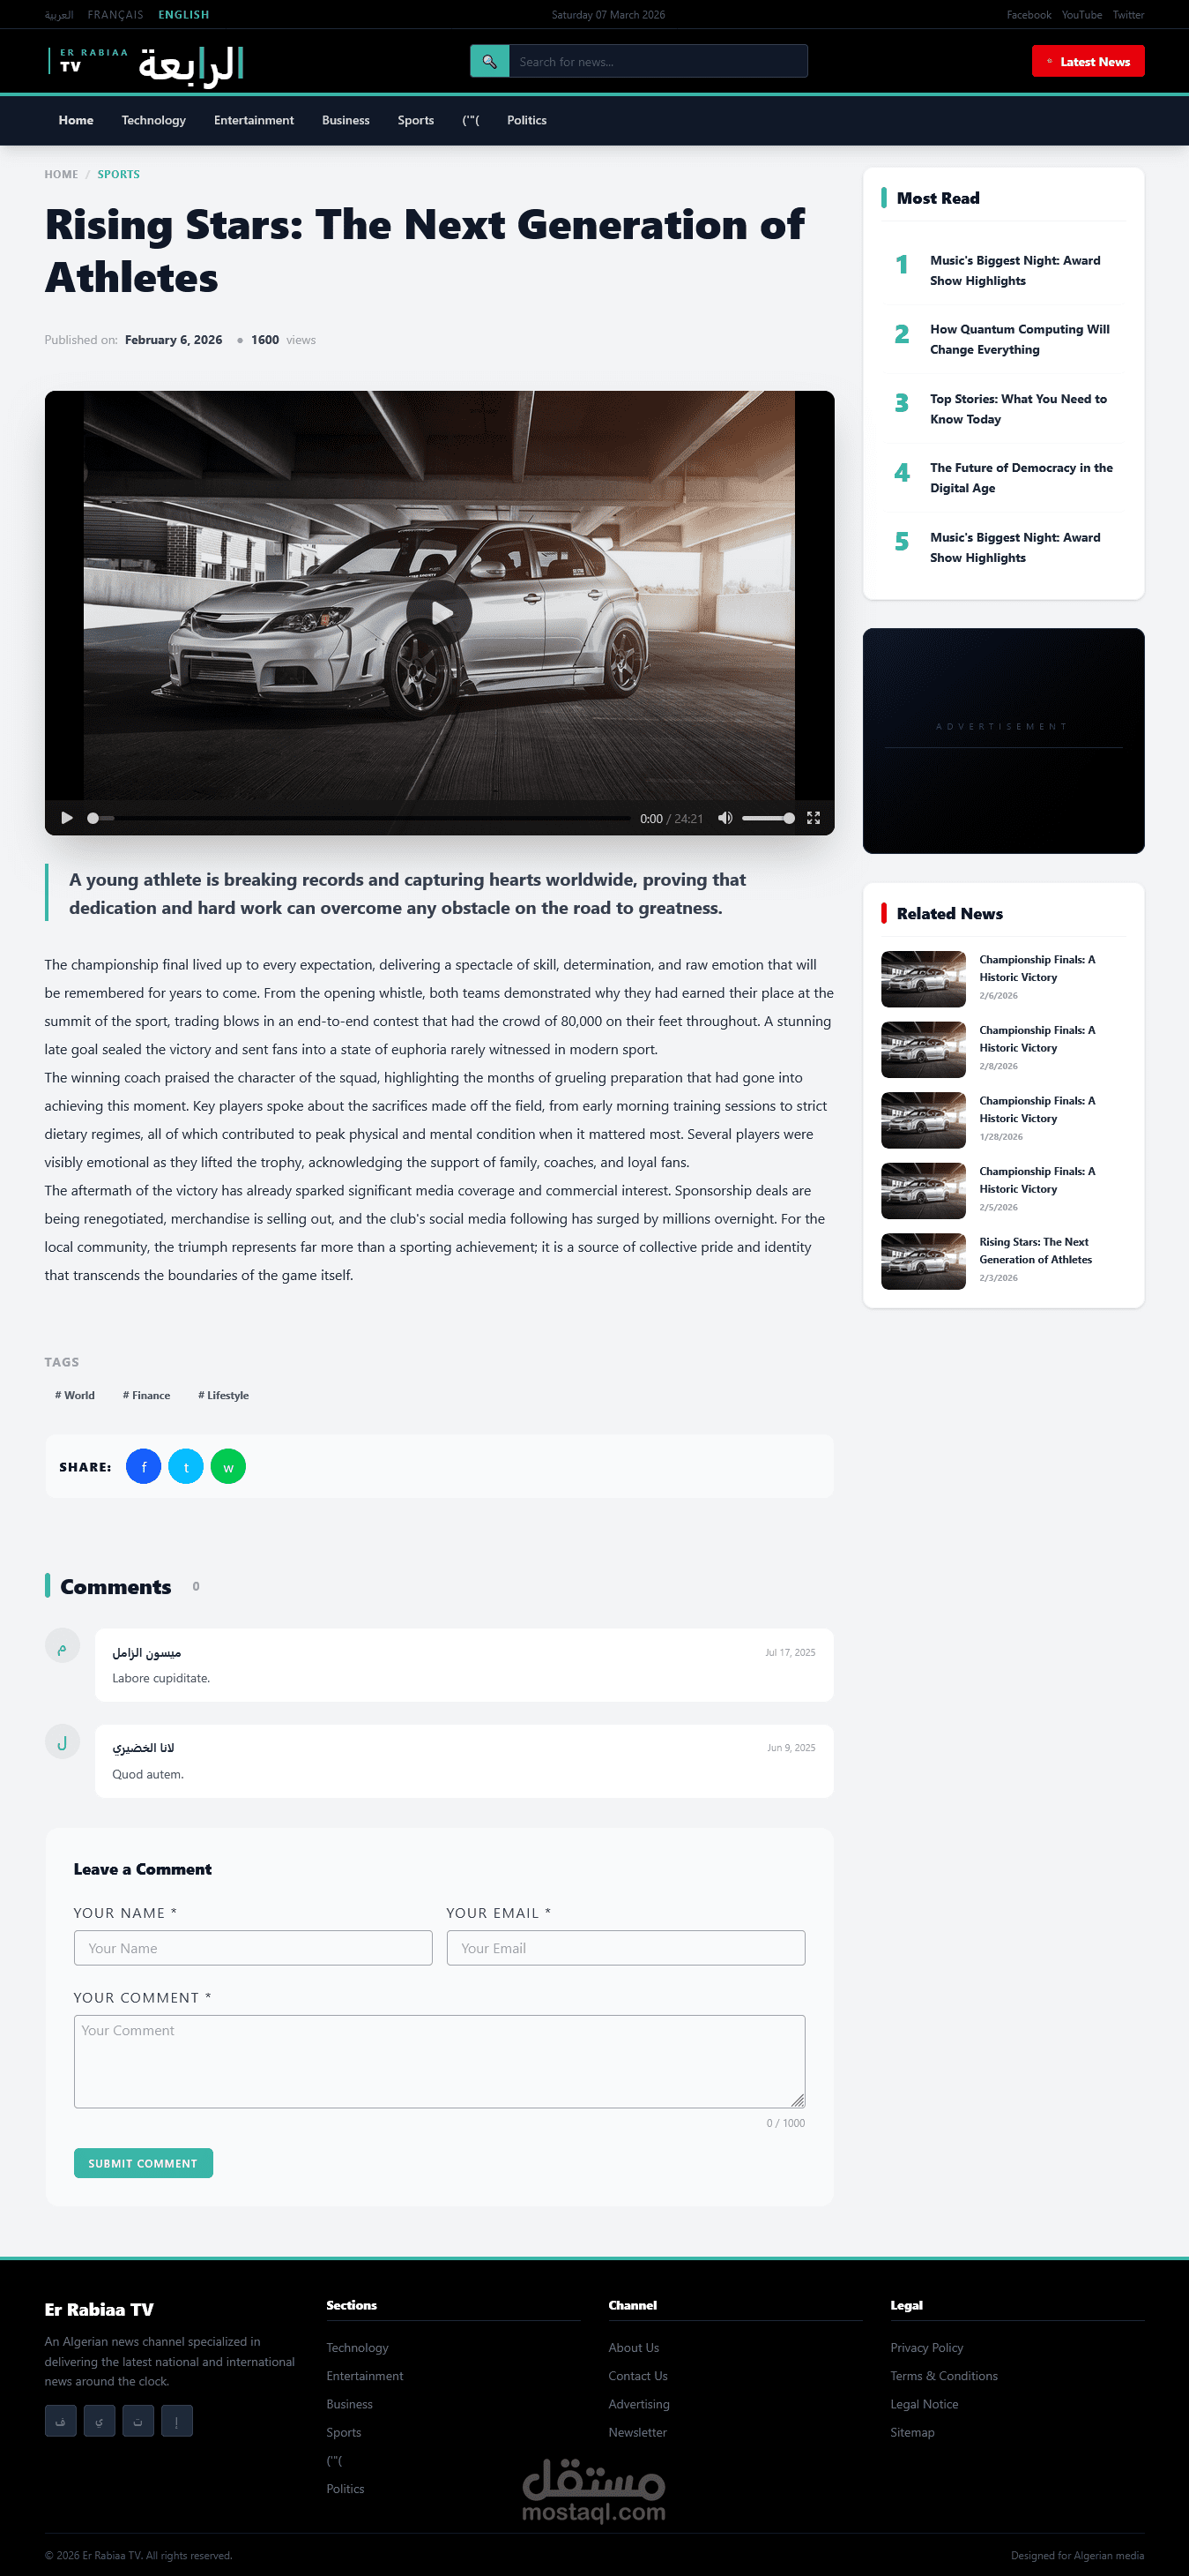
Task: Open the video in fullscreen mode
Action: [x=814, y=818]
